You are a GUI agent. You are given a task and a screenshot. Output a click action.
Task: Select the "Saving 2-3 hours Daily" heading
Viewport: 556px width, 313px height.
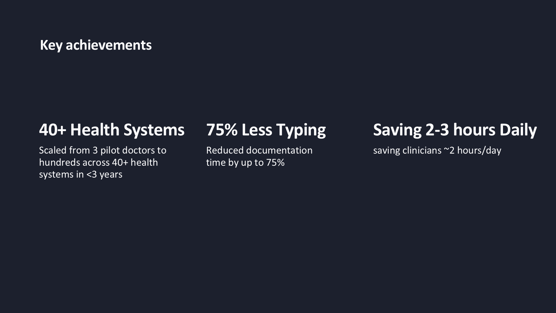(x=455, y=130)
